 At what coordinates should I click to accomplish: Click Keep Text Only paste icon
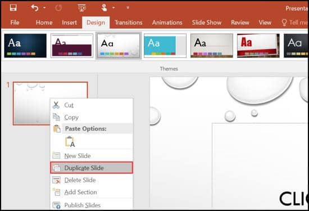click(70, 142)
